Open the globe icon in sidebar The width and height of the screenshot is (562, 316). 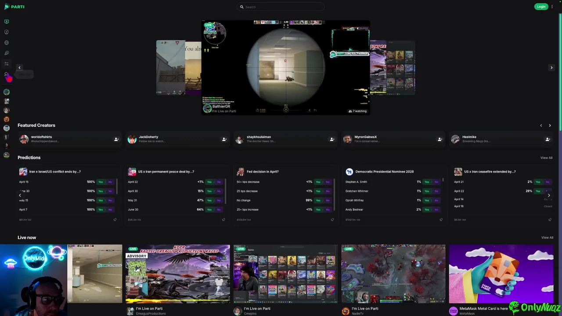click(x=7, y=43)
